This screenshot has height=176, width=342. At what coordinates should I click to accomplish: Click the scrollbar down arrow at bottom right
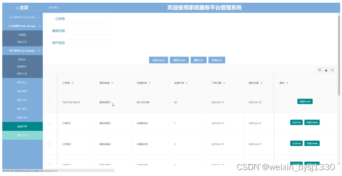click(339, 163)
